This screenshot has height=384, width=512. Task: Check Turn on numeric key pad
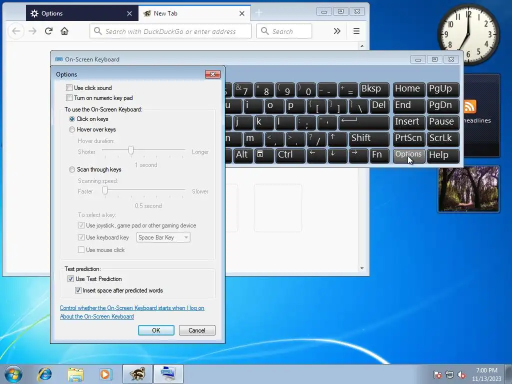pyautogui.click(x=69, y=98)
